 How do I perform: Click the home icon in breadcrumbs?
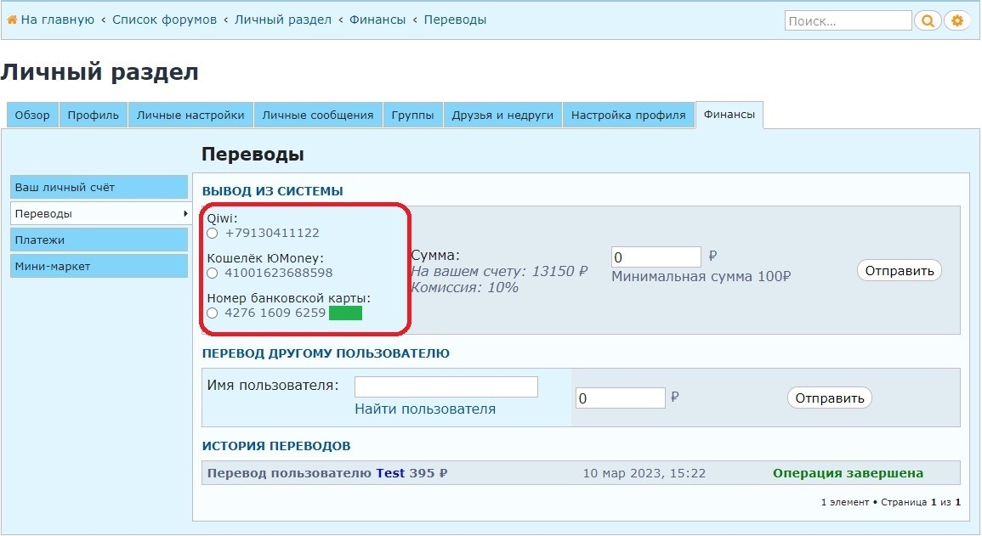click(x=12, y=20)
